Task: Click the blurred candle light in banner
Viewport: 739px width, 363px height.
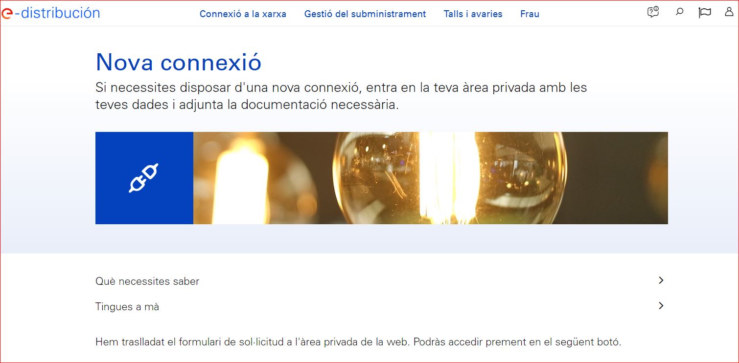Action: tap(240, 182)
